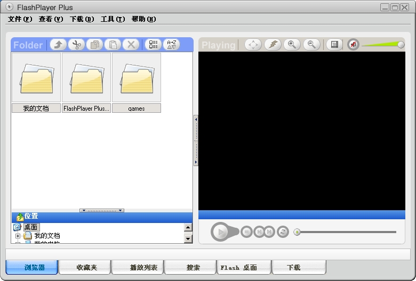Zoom out of Flash movie
The height and width of the screenshot is (281, 416).
pyautogui.click(x=312, y=45)
